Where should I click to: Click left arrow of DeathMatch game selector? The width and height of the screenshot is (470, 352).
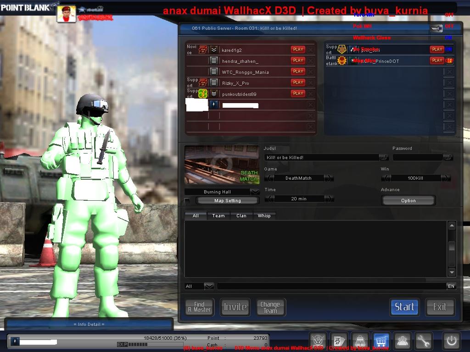tap(269, 178)
